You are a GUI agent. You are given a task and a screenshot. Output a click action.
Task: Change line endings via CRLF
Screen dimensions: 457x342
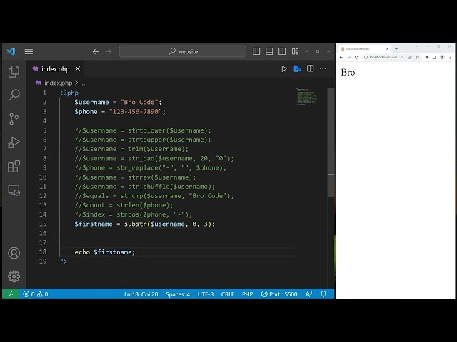coord(227,294)
